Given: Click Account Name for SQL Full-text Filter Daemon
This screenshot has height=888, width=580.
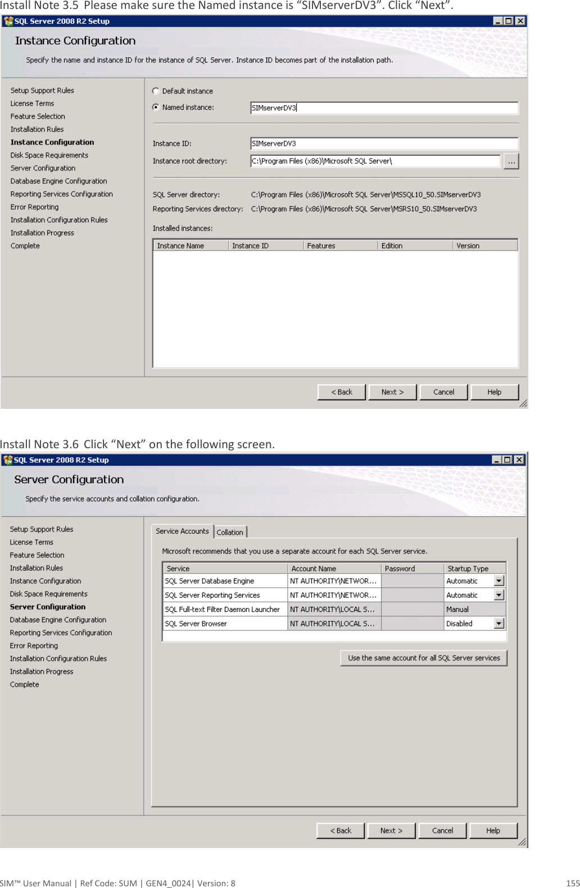Looking at the screenshot, I should [x=334, y=609].
